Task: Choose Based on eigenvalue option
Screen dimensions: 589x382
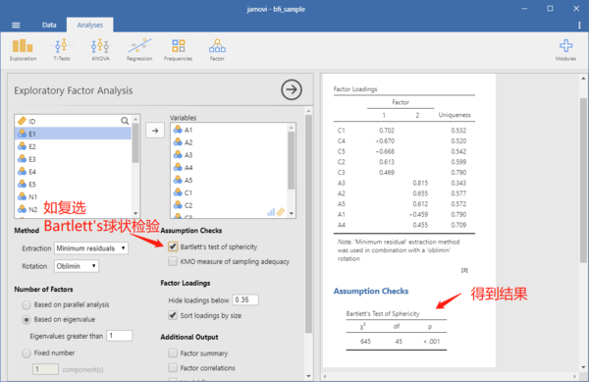Action: 27,320
